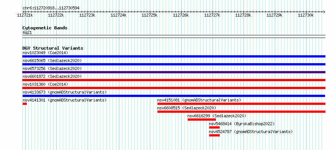Click the red bar under nsv5468414

click(x=214, y=127)
